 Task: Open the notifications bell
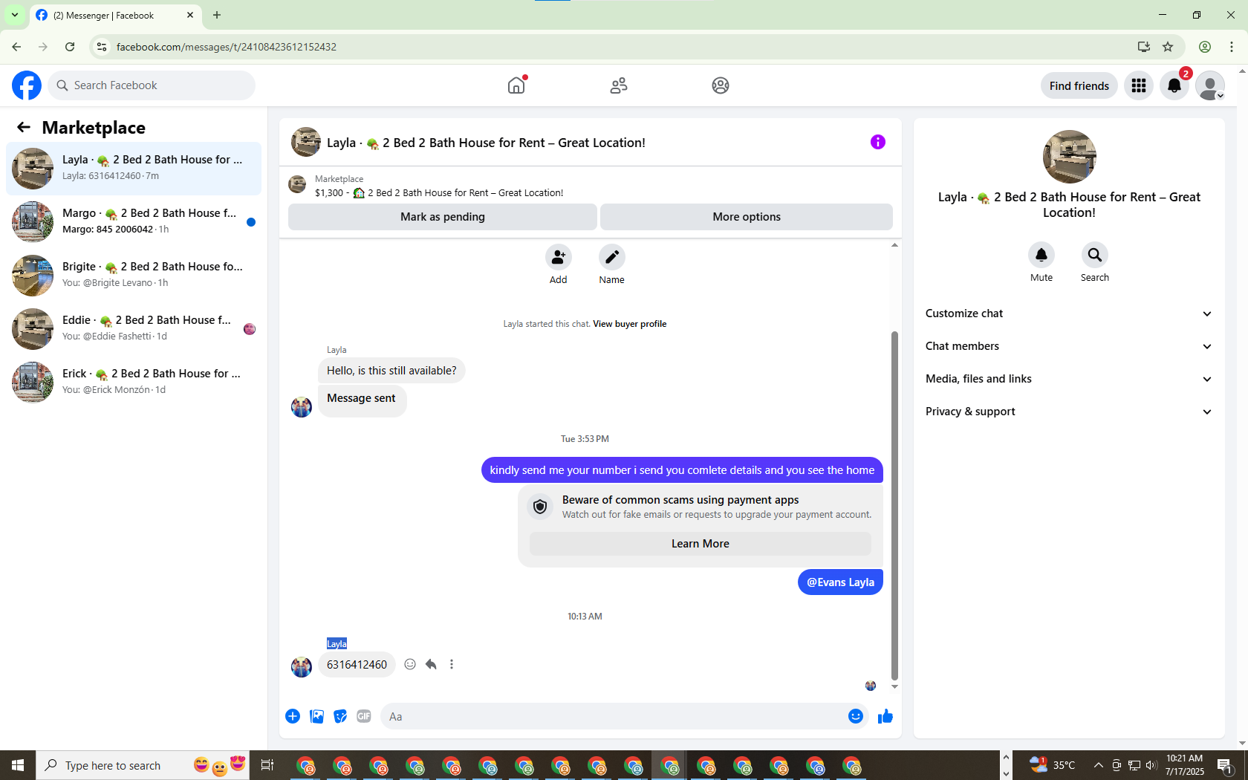click(x=1174, y=85)
